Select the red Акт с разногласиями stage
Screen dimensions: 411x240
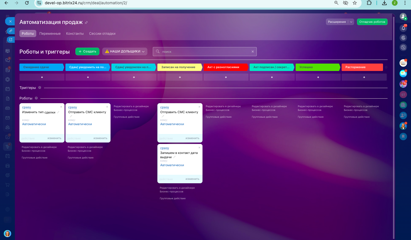pyautogui.click(x=226, y=67)
